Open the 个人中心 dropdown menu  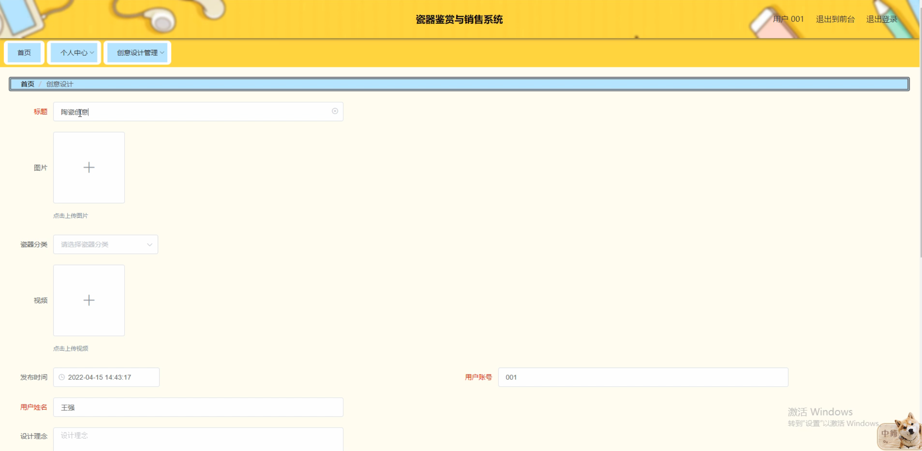coord(74,53)
